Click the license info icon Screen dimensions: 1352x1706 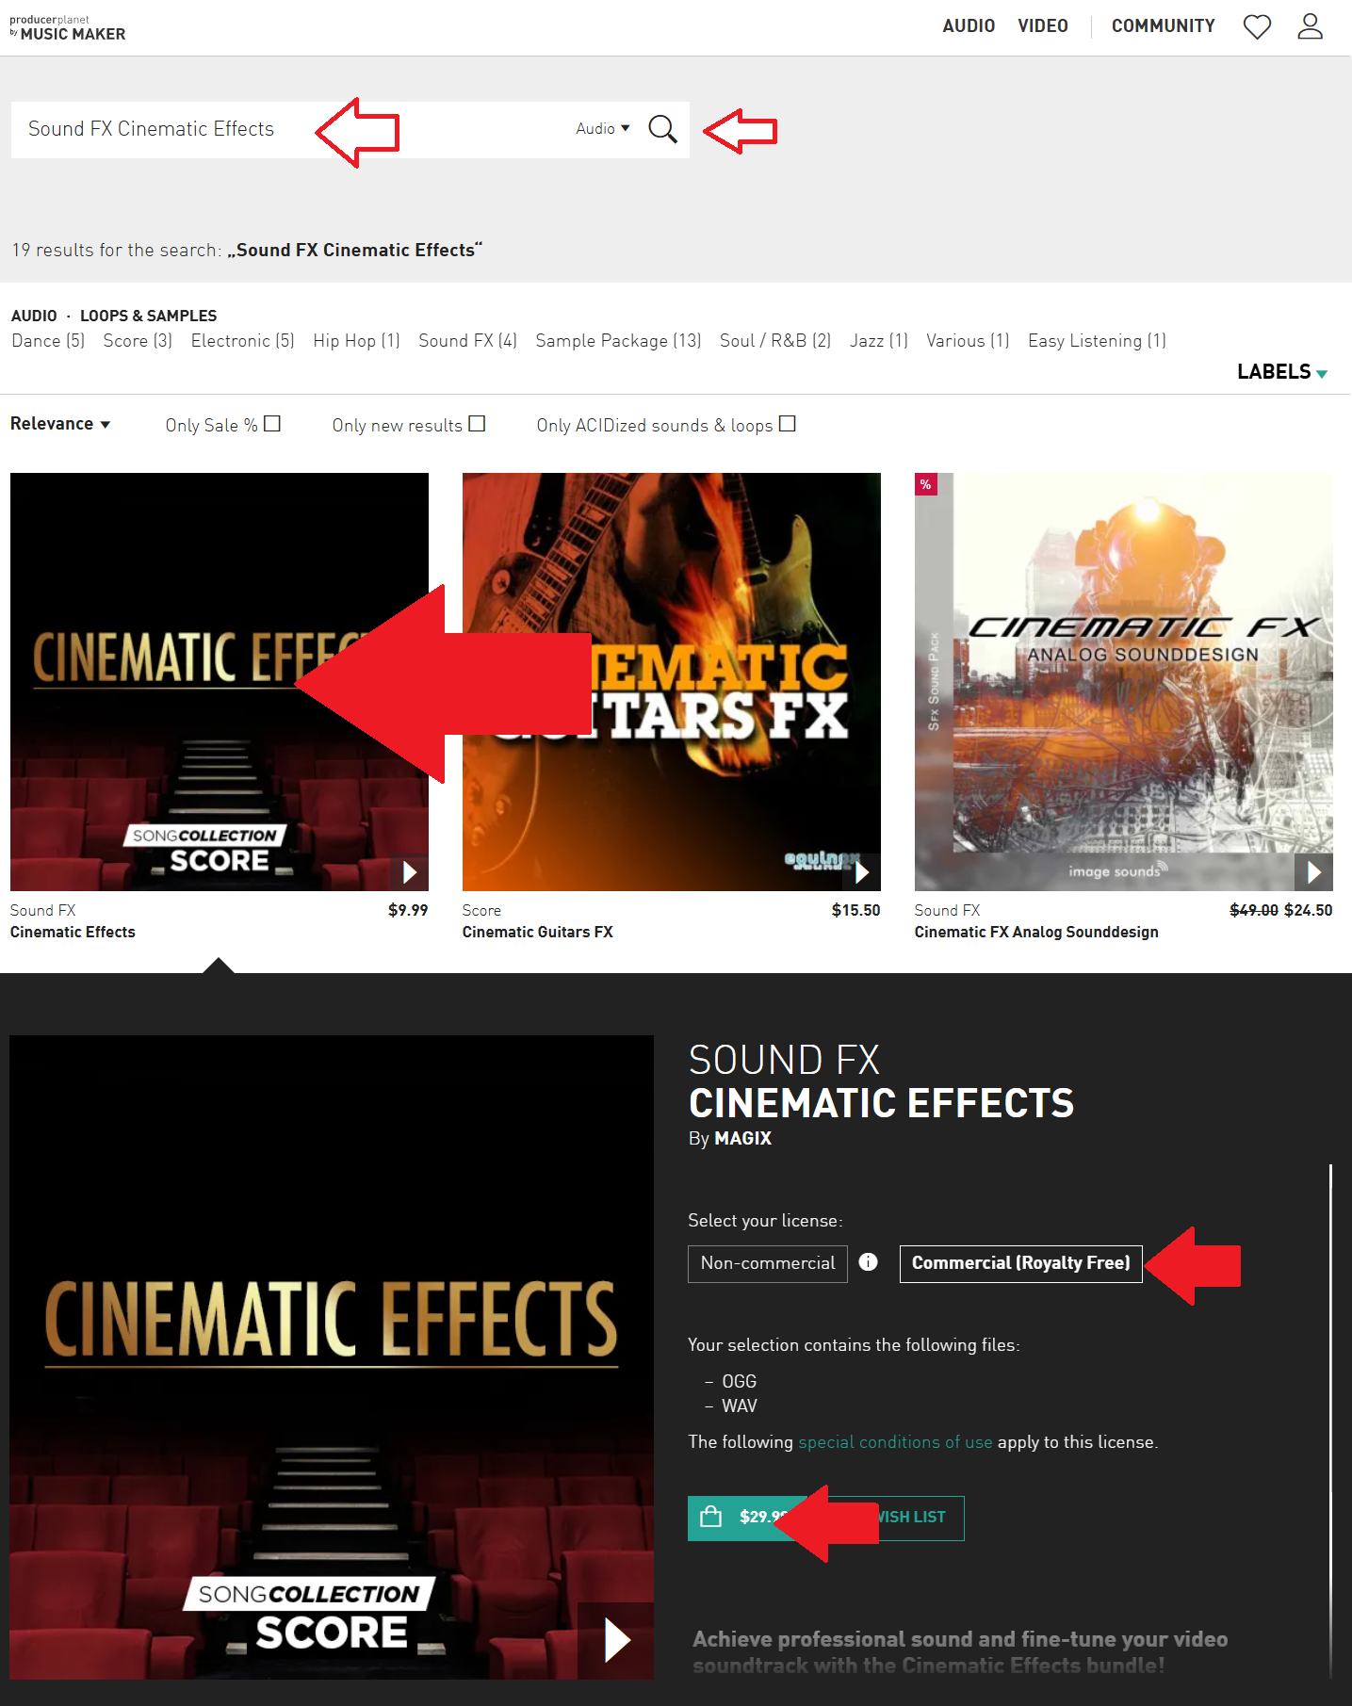pyautogui.click(x=869, y=1262)
